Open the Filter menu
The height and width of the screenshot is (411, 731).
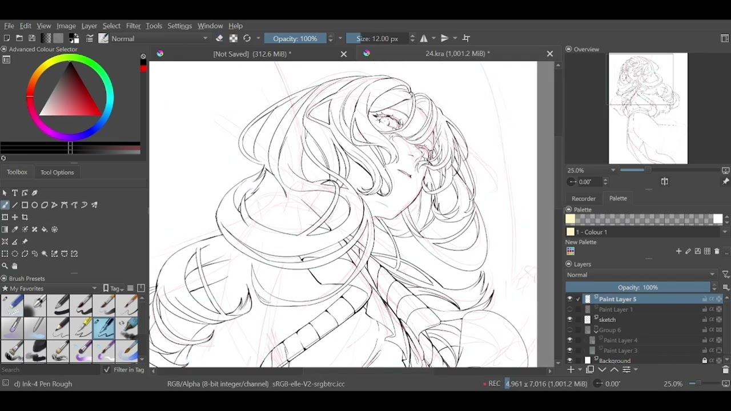click(x=133, y=26)
